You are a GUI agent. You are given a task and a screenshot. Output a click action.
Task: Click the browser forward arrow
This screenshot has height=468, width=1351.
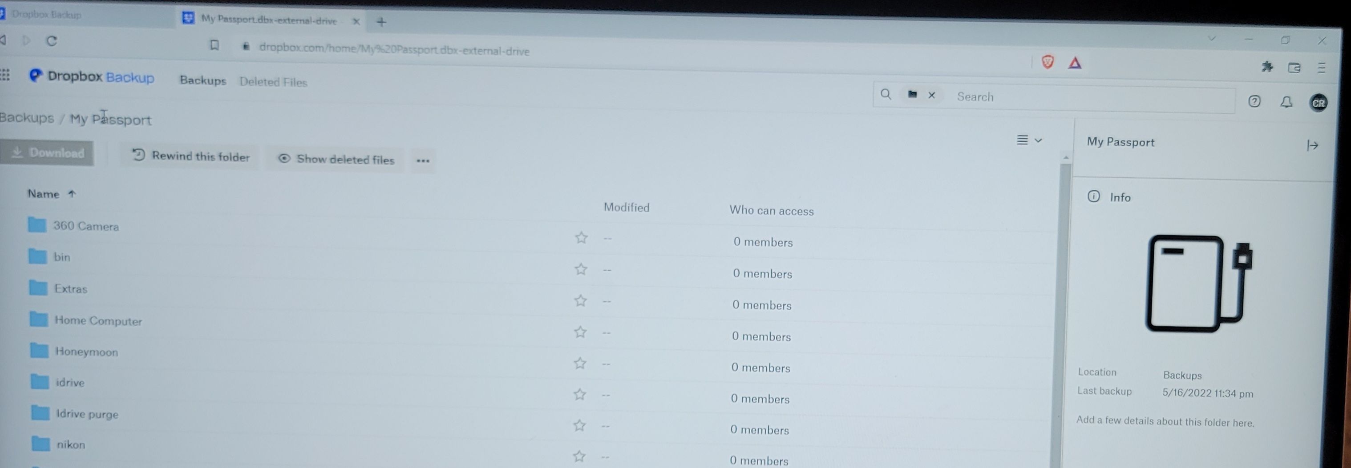tap(26, 40)
